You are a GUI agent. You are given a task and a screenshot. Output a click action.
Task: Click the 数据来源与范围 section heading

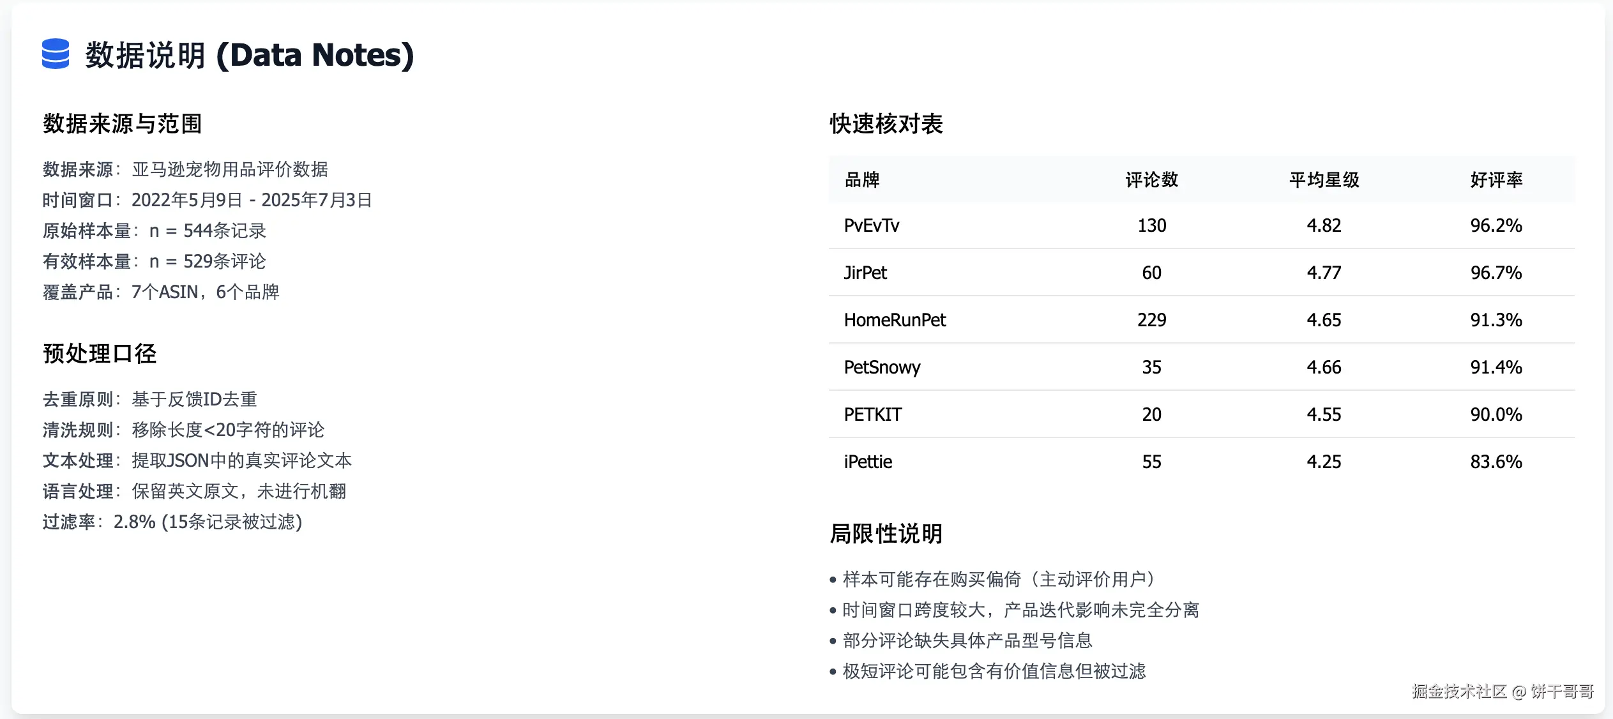[122, 124]
